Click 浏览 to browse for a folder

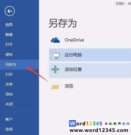pos(69,86)
